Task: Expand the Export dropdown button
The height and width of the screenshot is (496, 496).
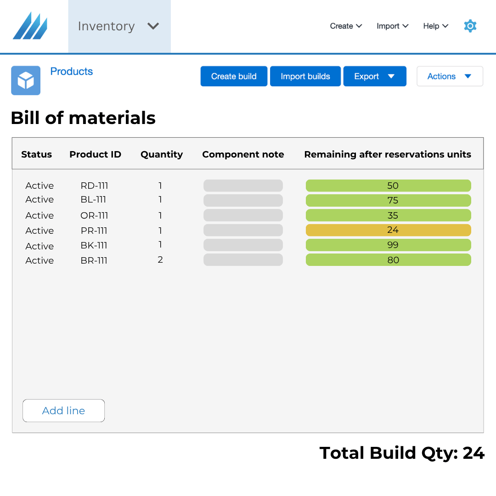Action: coord(374,76)
